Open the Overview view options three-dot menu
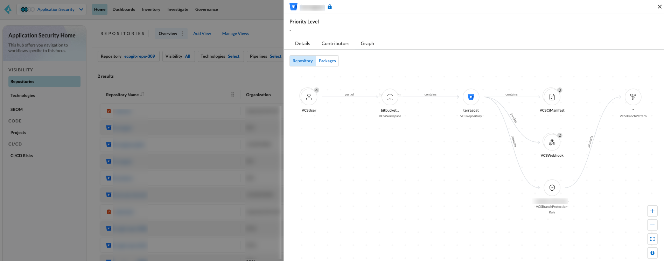664x261 pixels. click(182, 34)
